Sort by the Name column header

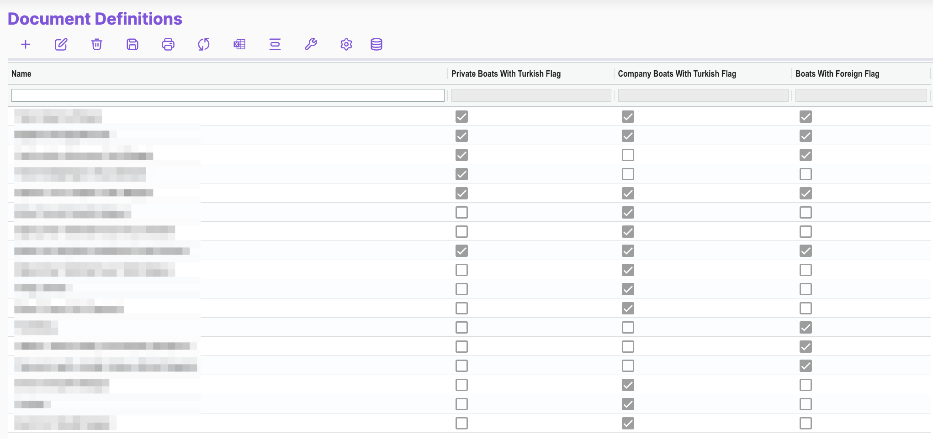(21, 74)
